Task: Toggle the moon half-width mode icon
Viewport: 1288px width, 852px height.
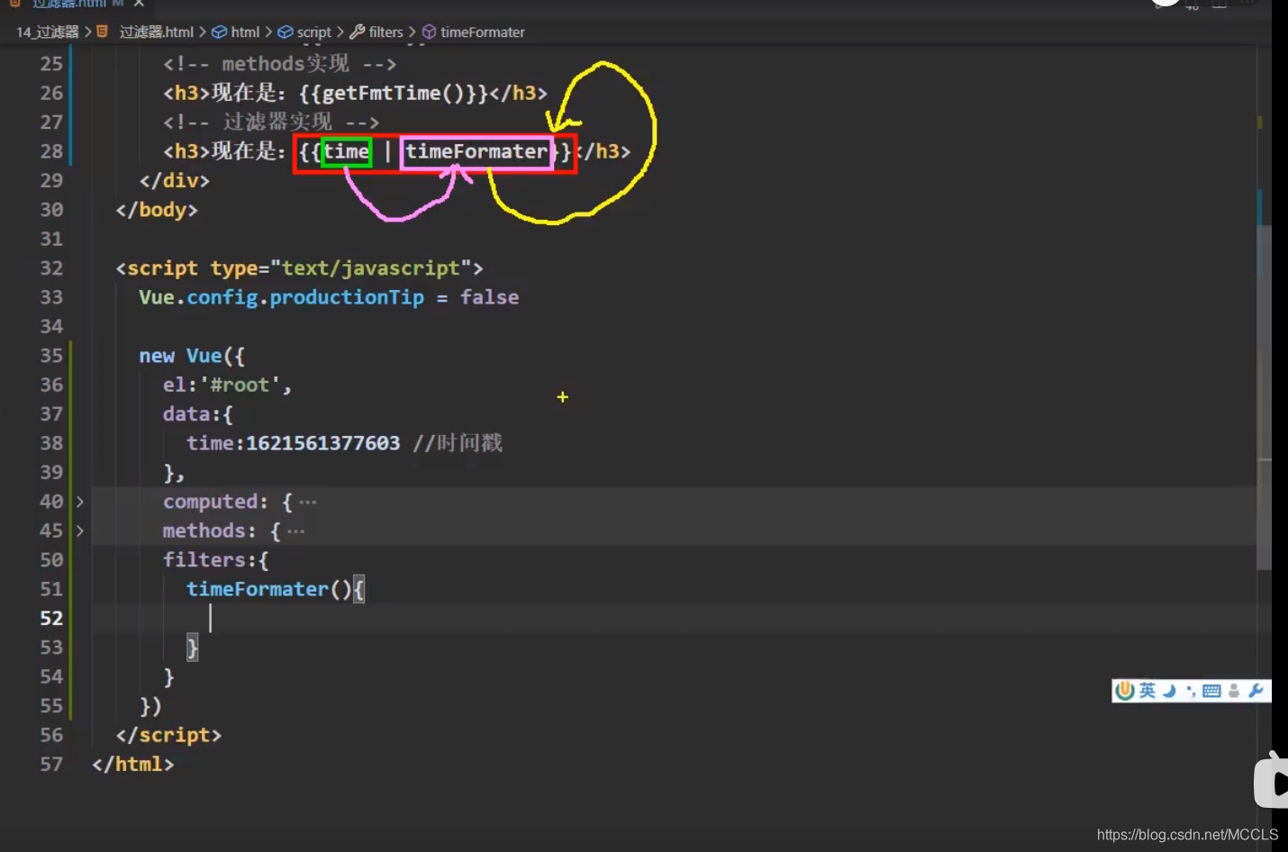Action: click(x=1170, y=691)
